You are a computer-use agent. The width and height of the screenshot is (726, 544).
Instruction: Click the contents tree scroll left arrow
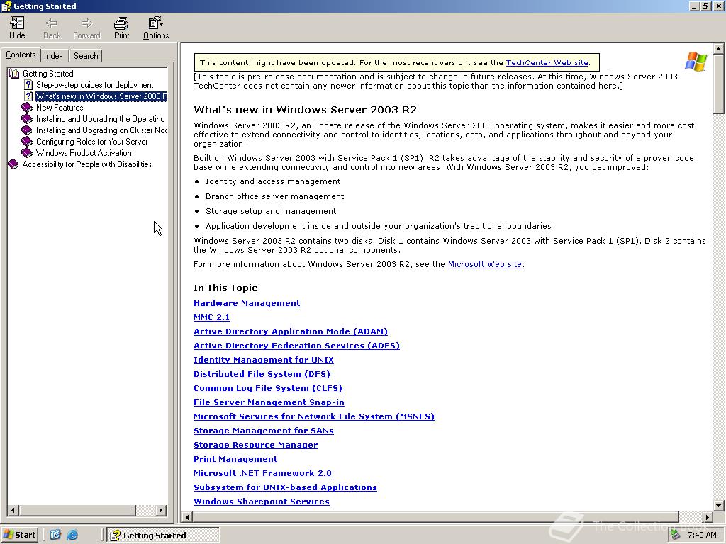click(x=13, y=510)
